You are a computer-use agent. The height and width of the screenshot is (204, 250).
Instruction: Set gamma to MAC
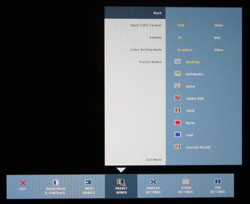pyautogui.click(x=217, y=38)
